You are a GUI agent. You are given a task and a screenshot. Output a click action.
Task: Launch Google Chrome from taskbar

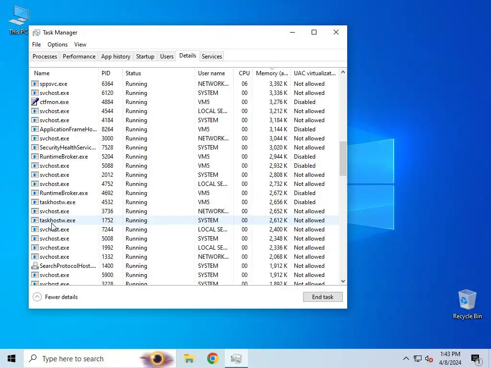point(212,358)
